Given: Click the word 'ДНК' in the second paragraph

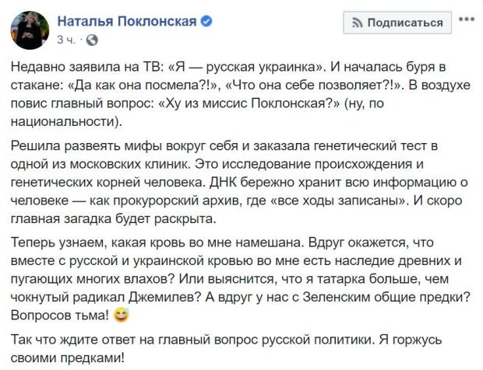Looking at the screenshot, I should pyautogui.click(x=224, y=183).
